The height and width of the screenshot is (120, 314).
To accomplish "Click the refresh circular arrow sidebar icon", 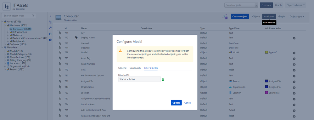I will [50, 34].
